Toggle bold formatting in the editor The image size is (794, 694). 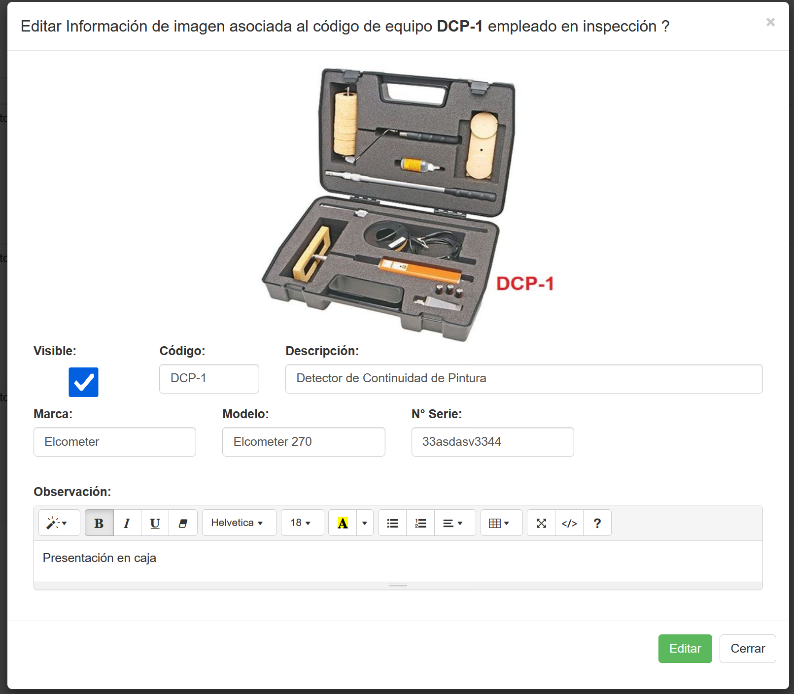coord(99,523)
